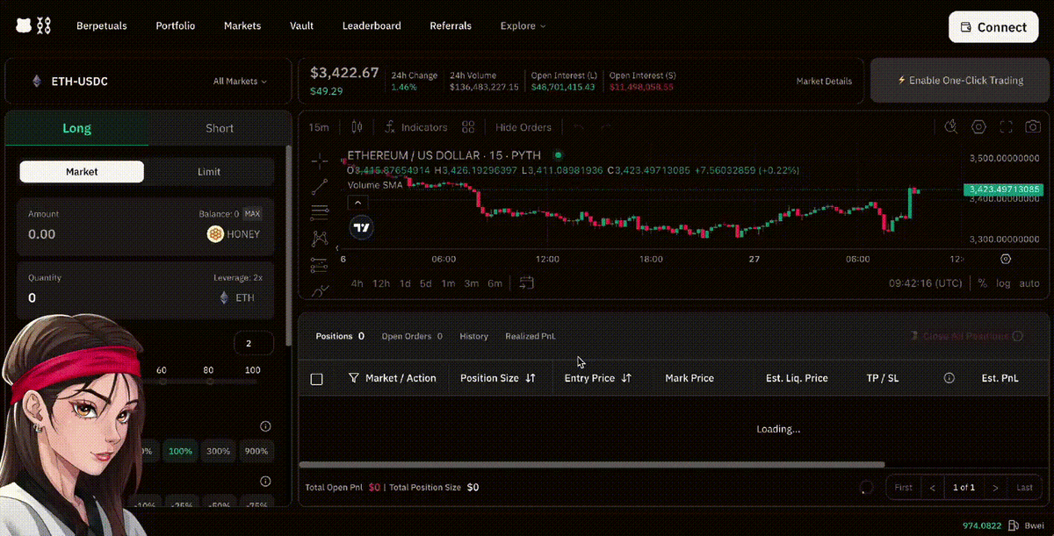Open the chart layout grid selector
This screenshot has width=1054, height=536.
click(468, 127)
